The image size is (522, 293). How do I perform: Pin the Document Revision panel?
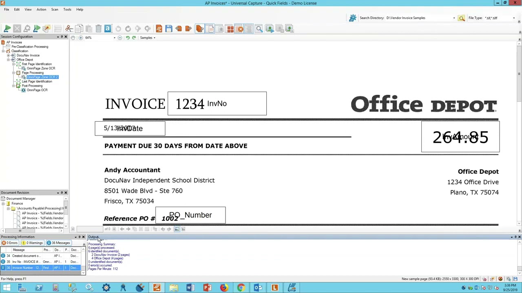tap(62, 192)
